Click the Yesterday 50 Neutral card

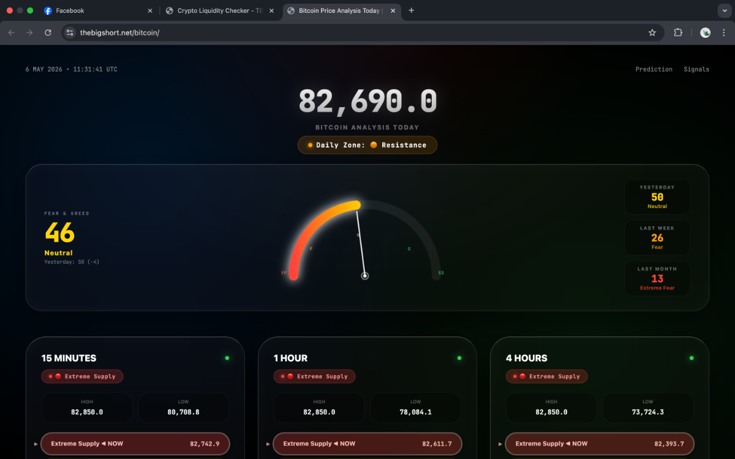click(x=657, y=196)
